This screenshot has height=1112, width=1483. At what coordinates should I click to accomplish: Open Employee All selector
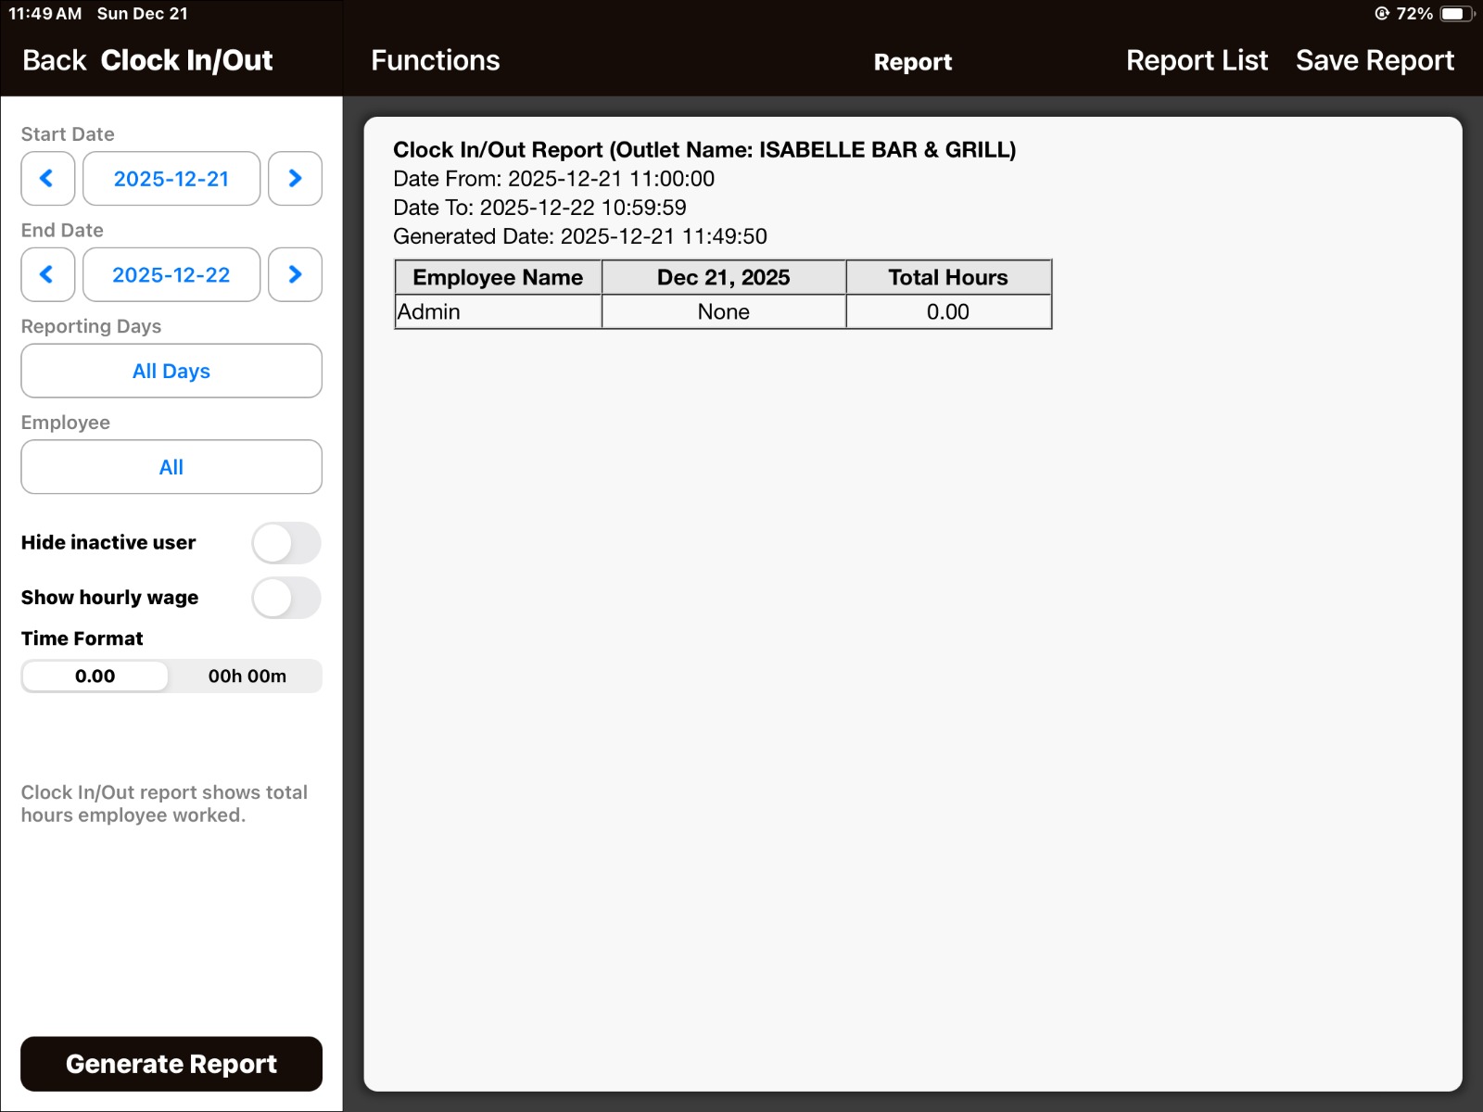(171, 467)
